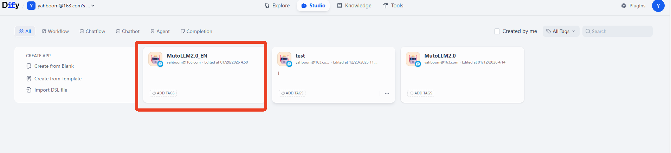Viewport: 671px width, 153px height.
Task: Click the search magnifier icon
Action: coord(588,31)
